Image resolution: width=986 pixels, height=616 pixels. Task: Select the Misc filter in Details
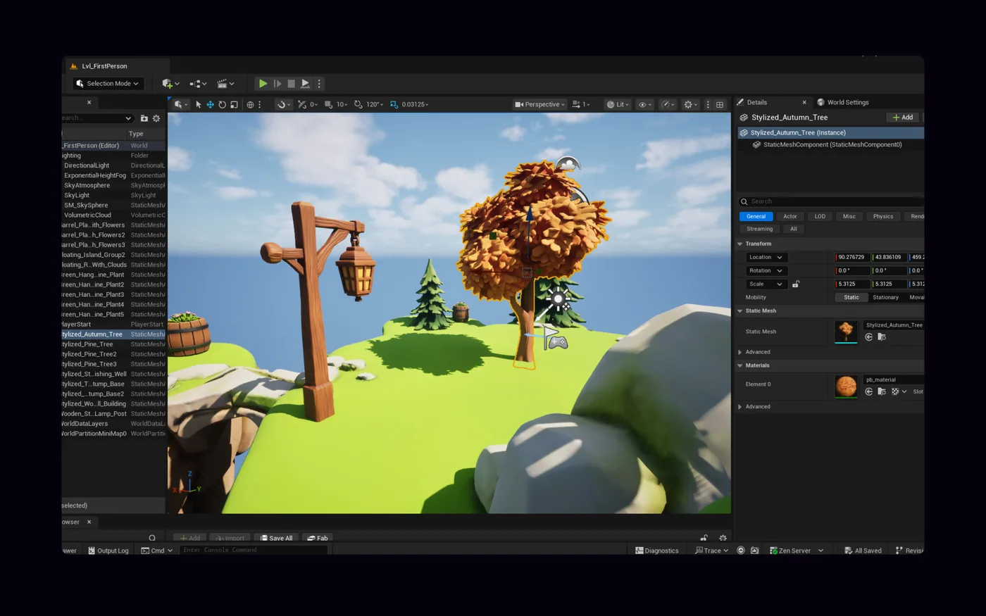pyautogui.click(x=849, y=216)
